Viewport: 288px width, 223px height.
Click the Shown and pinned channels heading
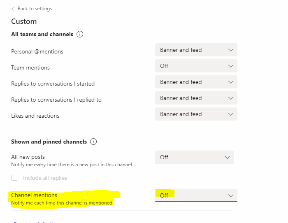pyautogui.click(x=49, y=142)
